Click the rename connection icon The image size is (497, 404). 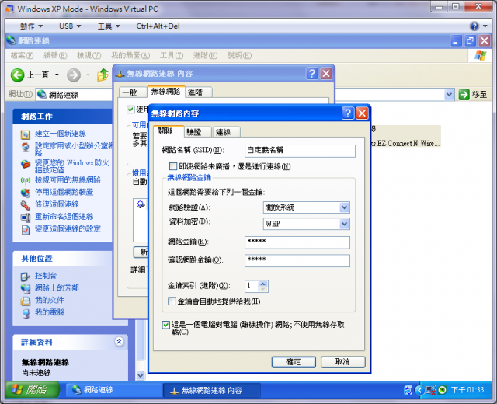[x=26, y=218]
